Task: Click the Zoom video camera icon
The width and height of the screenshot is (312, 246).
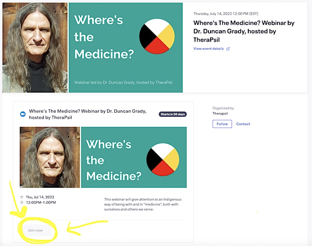Action: (x=23, y=114)
